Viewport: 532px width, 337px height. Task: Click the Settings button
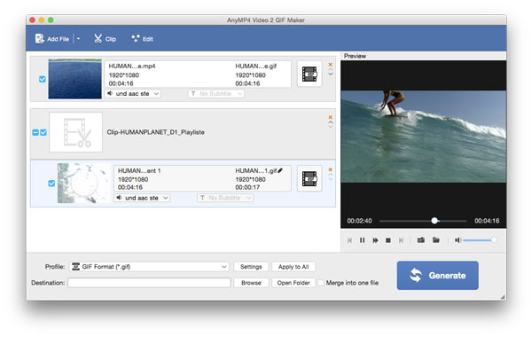251,267
